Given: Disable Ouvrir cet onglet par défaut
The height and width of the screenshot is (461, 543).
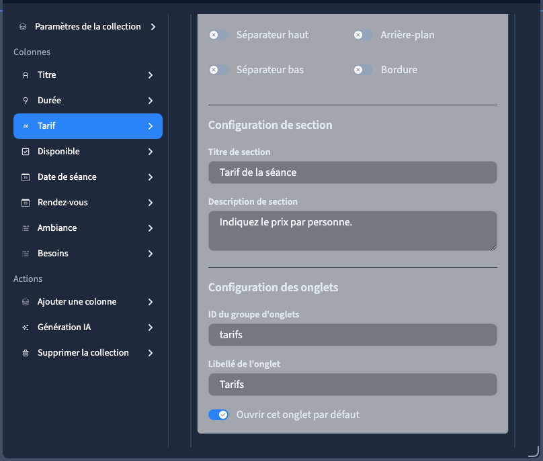Looking at the screenshot, I should coord(218,415).
